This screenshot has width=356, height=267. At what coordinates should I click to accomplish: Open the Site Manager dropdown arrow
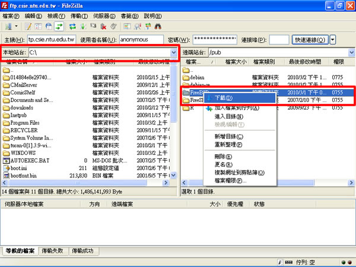point(17,27)
